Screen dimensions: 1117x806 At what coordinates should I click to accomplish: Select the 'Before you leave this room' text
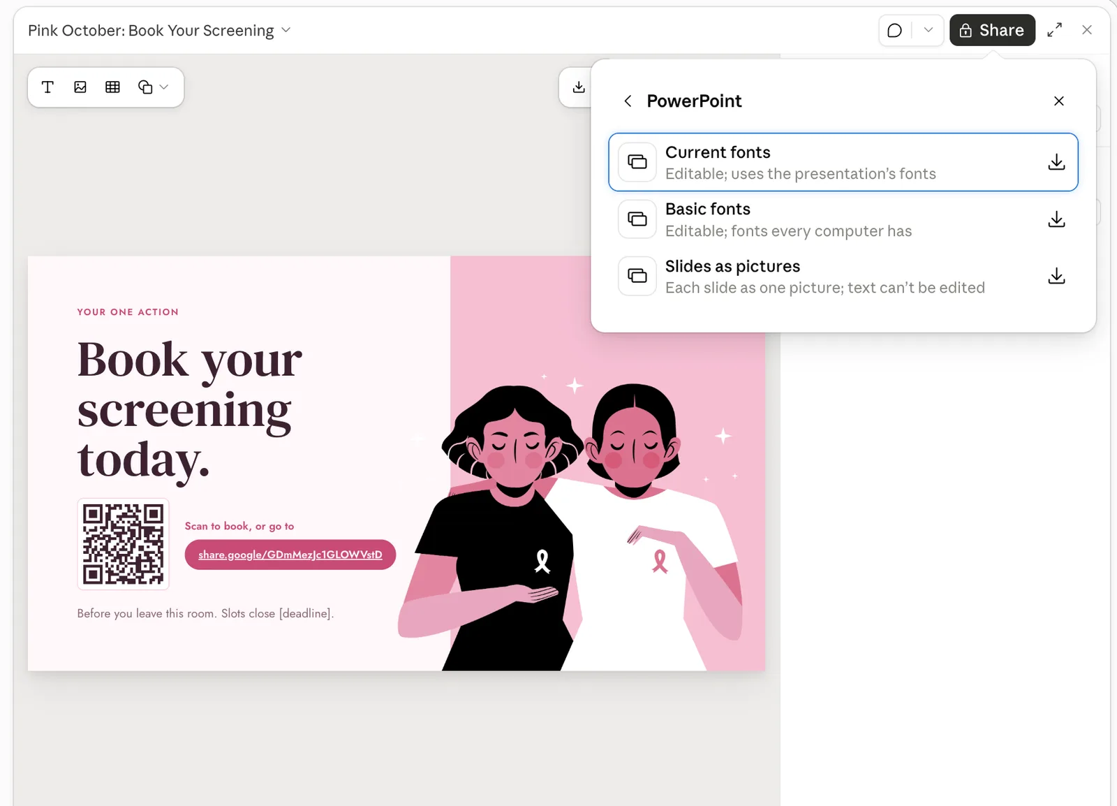pyautogui.click(x=205, y=613)
